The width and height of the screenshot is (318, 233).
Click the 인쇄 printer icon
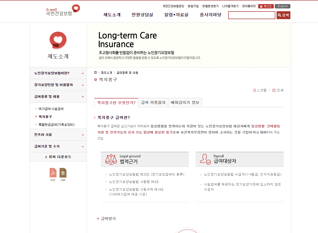(x=274, y=90)
